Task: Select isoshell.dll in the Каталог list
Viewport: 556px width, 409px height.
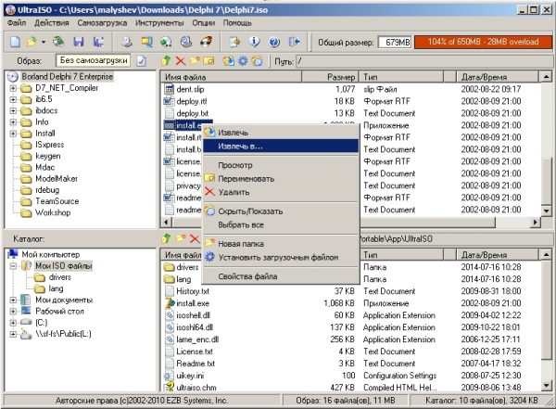Action: (x=193, y=315)
